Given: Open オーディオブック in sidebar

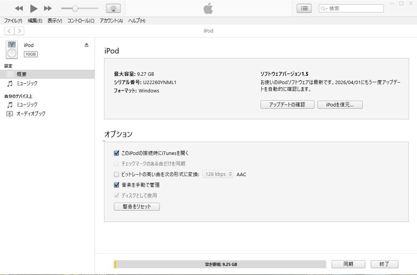Looking at the screenshot, I should click(x=31, y=114).
